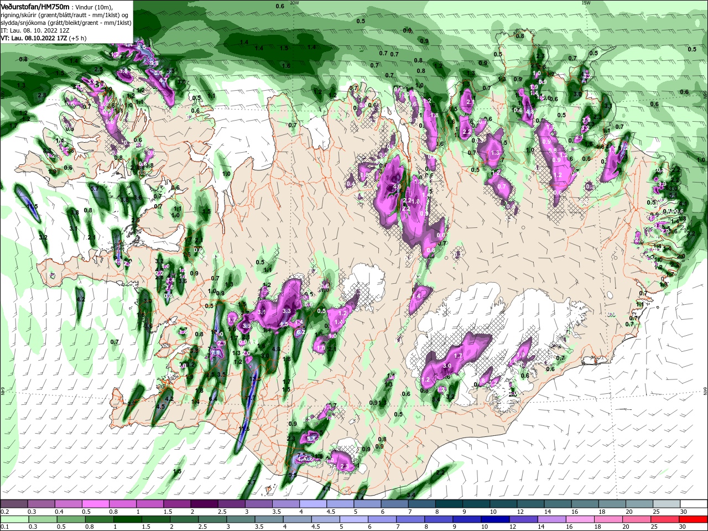
Task: Select the 0.2 label under the upper legend row
Action: (x=5, y=512)
